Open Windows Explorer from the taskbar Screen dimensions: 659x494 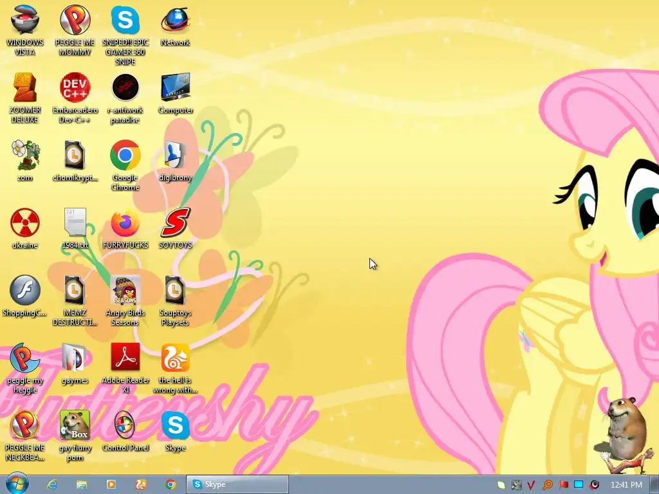click(x=82, y=484)
